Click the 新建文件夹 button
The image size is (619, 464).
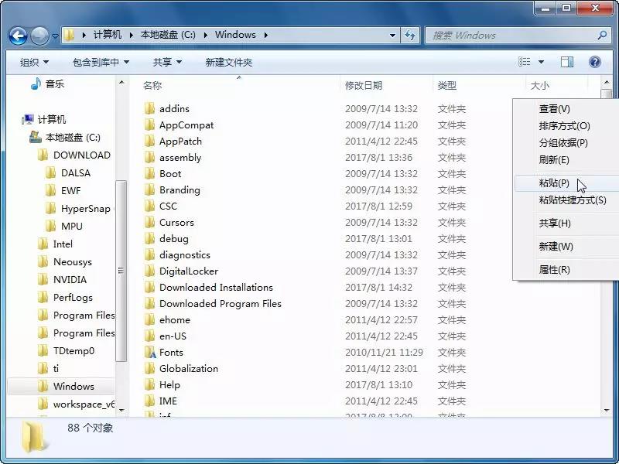(228, 62)
